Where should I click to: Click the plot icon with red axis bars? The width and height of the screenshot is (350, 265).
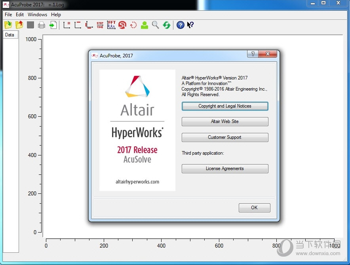89,25
